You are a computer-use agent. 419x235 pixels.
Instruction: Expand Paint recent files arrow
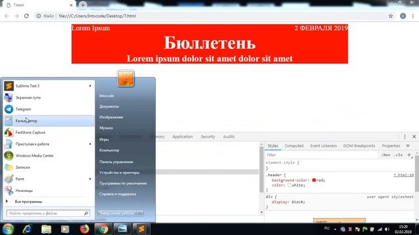[x=90, y=179]
